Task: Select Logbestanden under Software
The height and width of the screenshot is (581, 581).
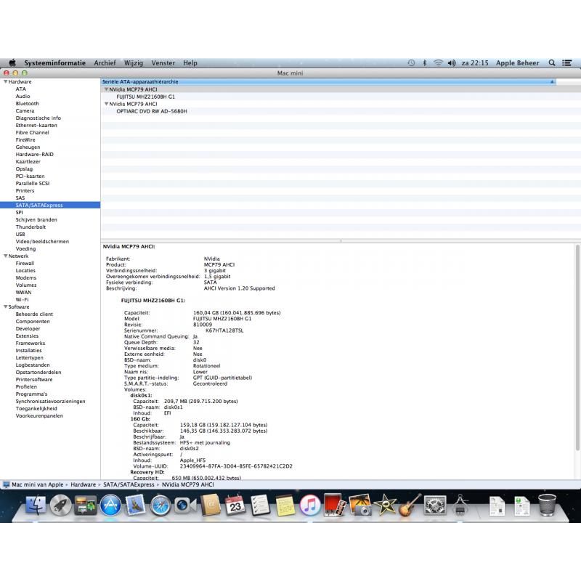Action: tap(33, 365)
